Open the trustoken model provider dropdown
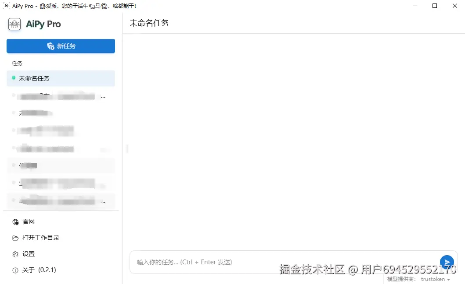 click(435, 279)
